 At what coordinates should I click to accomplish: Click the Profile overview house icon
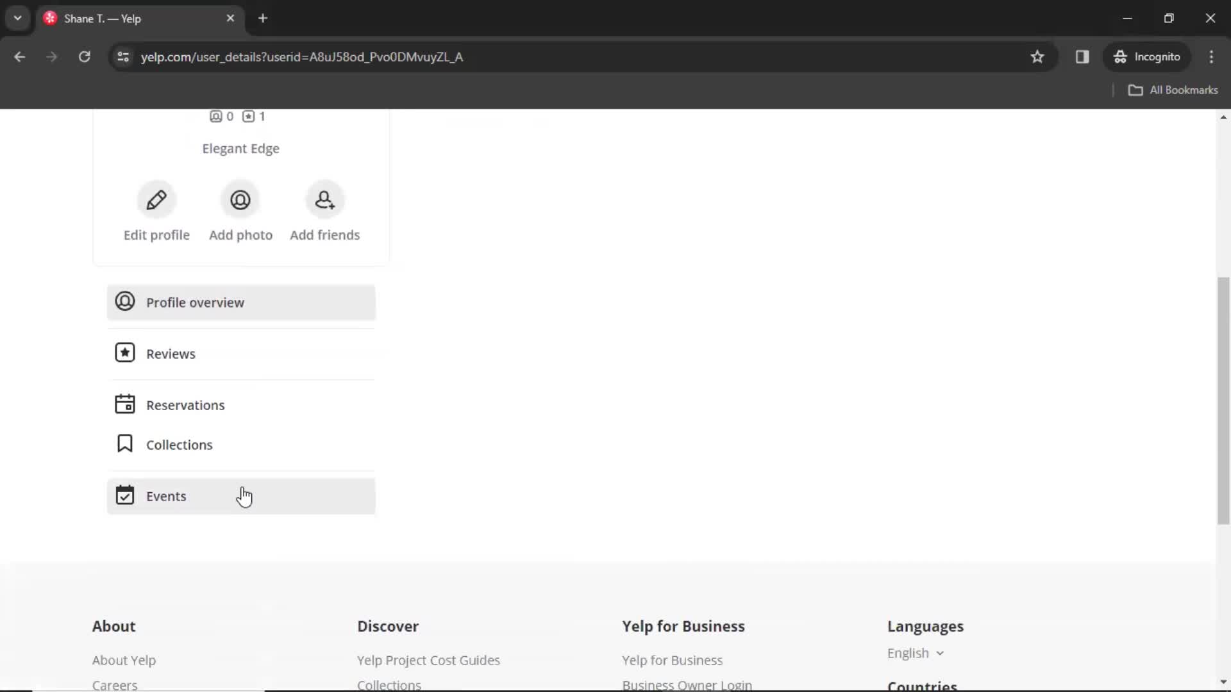pyautogui.click(x=124, y=302)
